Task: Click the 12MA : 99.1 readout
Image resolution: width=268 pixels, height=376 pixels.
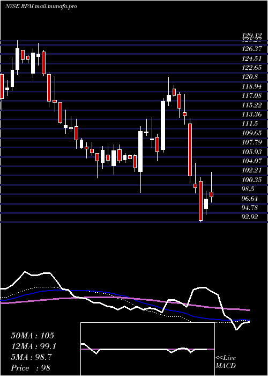Action: 34,346
